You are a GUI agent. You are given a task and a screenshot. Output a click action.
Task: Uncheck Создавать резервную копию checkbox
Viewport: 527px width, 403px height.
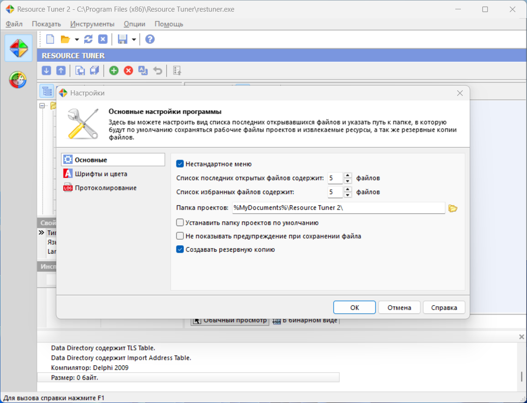click(x=180, y=249)
